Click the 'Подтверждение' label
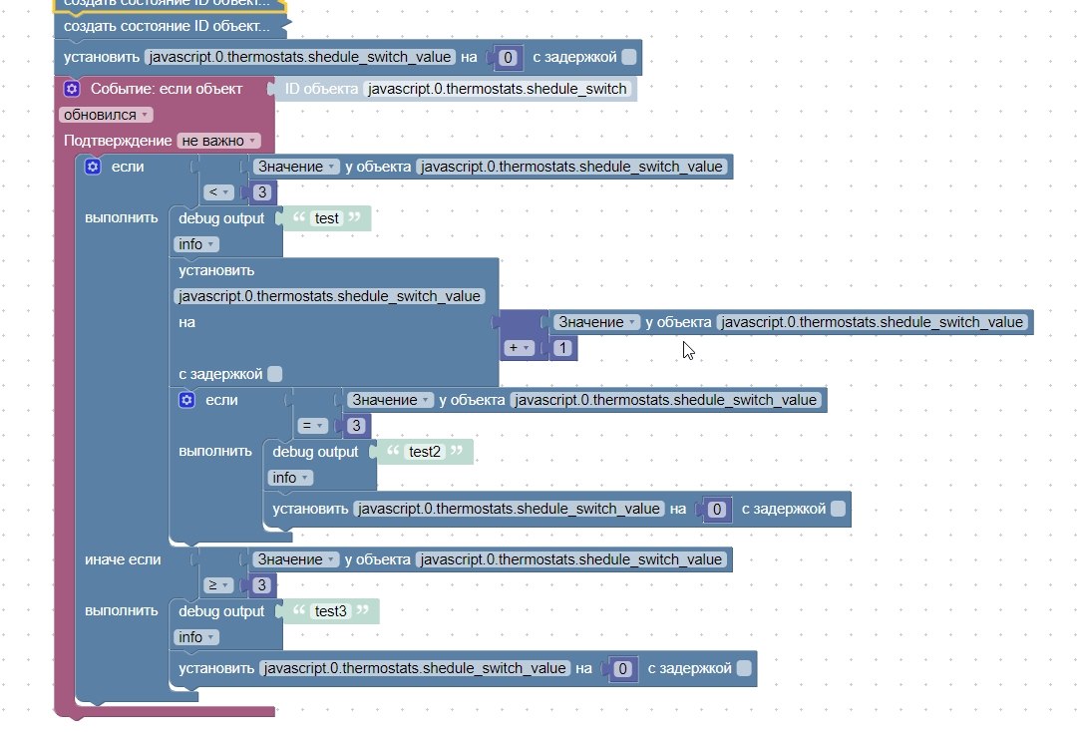Screen dimensions: 1077x732 (x=118, y=141)
